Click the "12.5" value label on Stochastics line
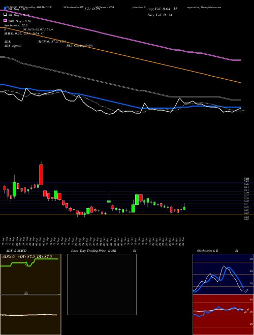This screenshot has height=335, width=254. (x=246, y=290)
